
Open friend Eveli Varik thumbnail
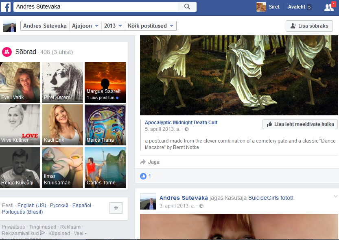[x=20, y=82]
